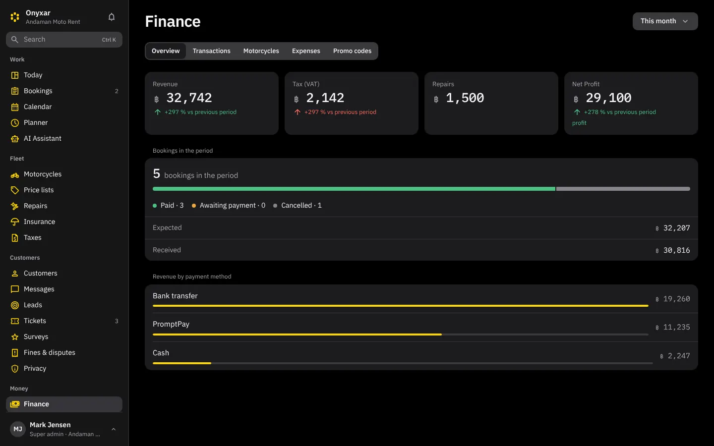
Task: Click the Bookings sidebar icon
Action: tap(15, 91)
